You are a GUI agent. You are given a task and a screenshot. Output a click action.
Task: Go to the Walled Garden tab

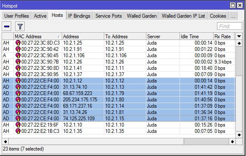(142, 16)
